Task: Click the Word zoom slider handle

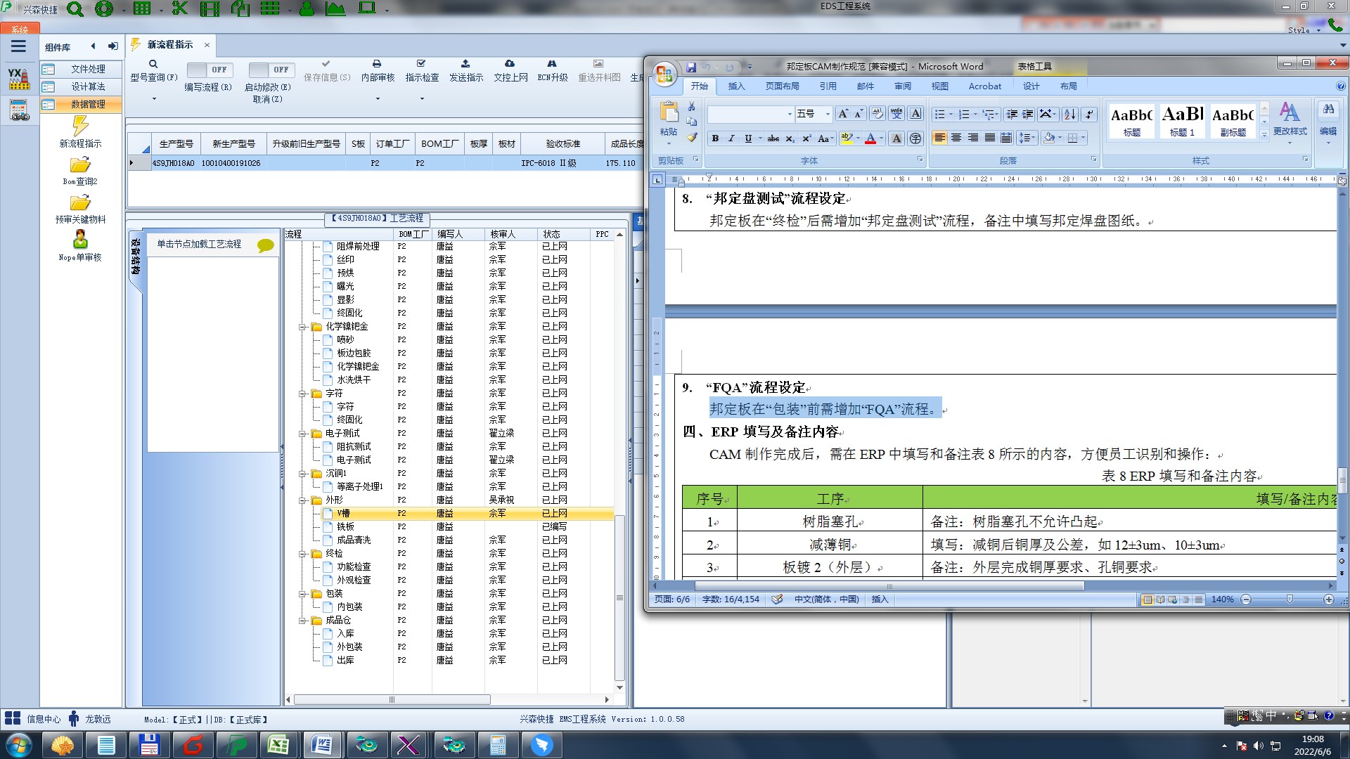Action: 1289,599
